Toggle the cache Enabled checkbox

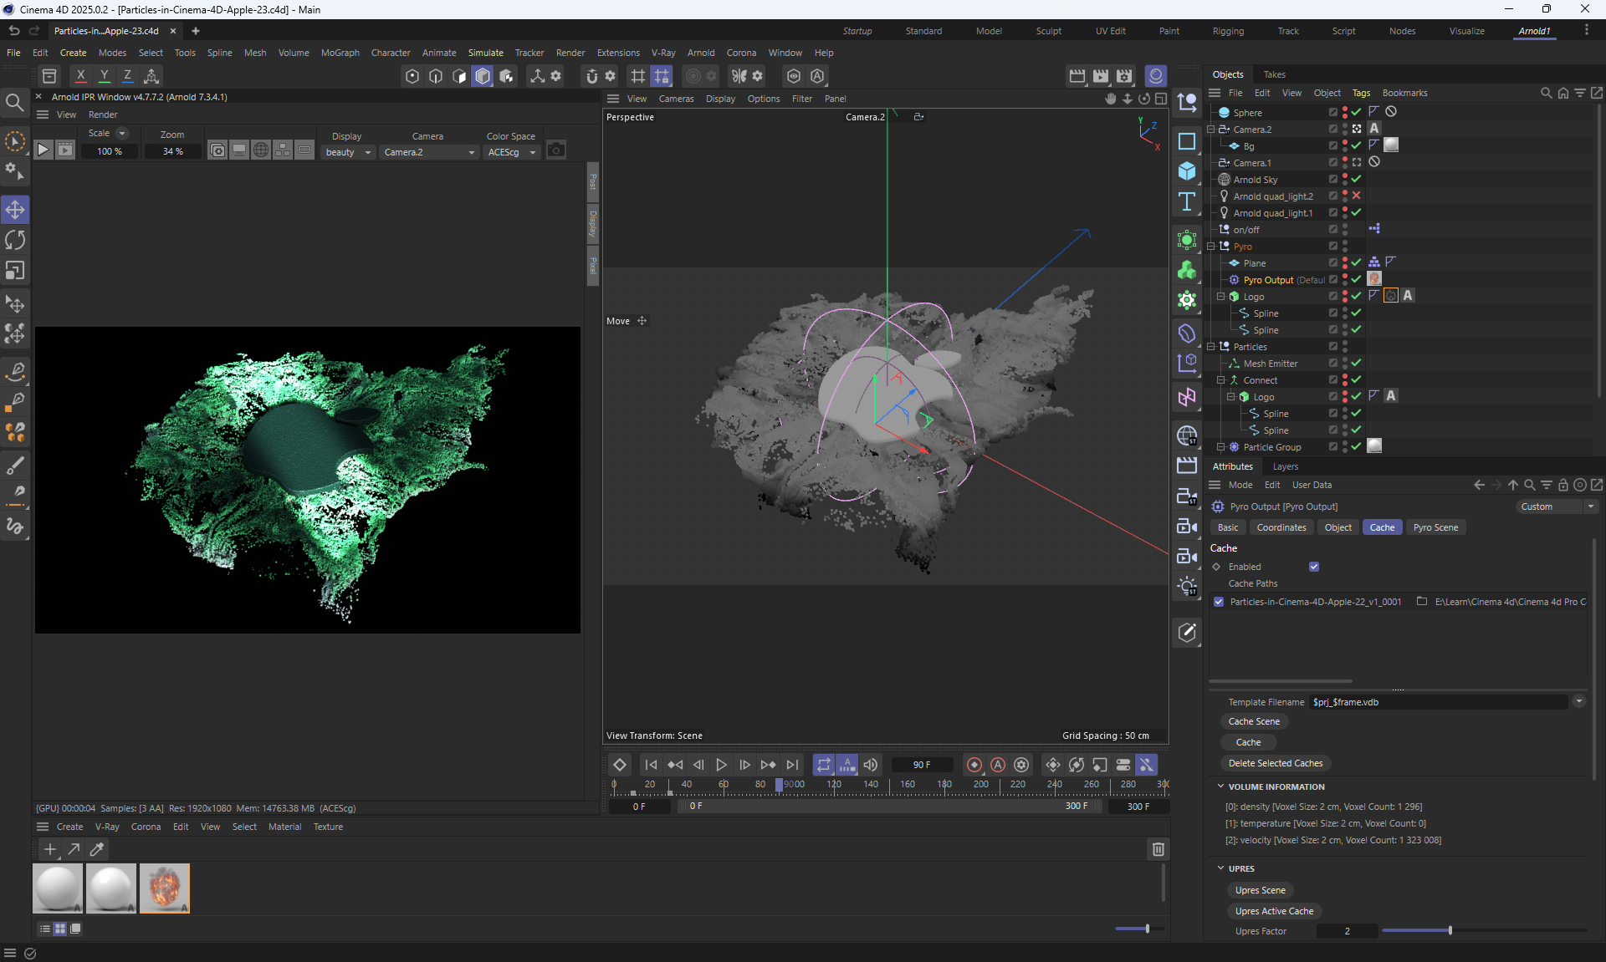1314,567
